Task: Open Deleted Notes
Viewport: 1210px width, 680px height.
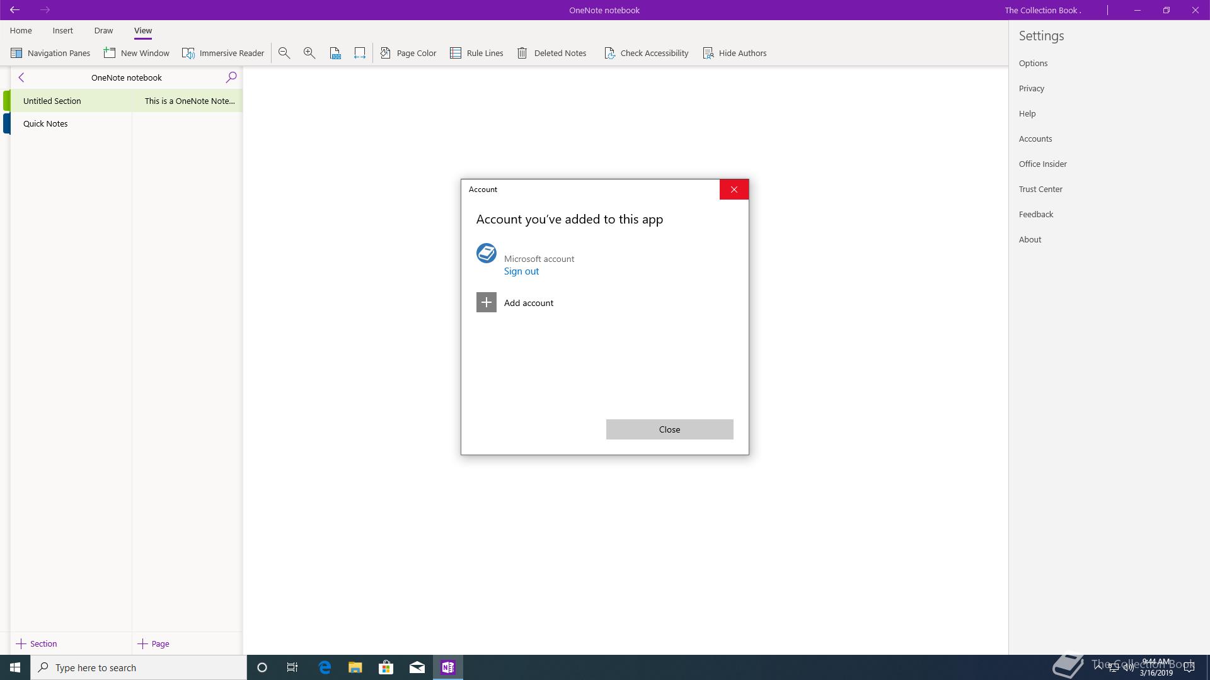Action: [551, 53]
